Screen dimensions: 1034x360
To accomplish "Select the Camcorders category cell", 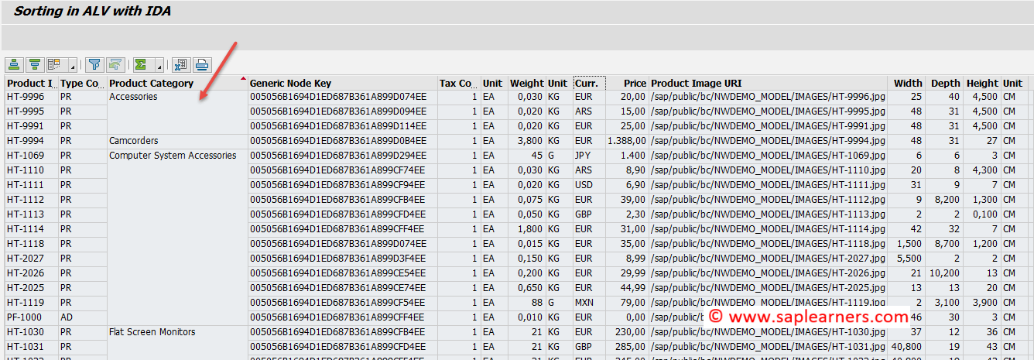I will tap(134, 141).
